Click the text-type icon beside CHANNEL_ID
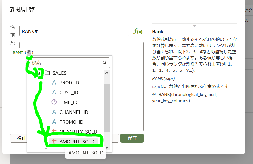Viewport: 253px width, 164px height. (x=54, y=112)
